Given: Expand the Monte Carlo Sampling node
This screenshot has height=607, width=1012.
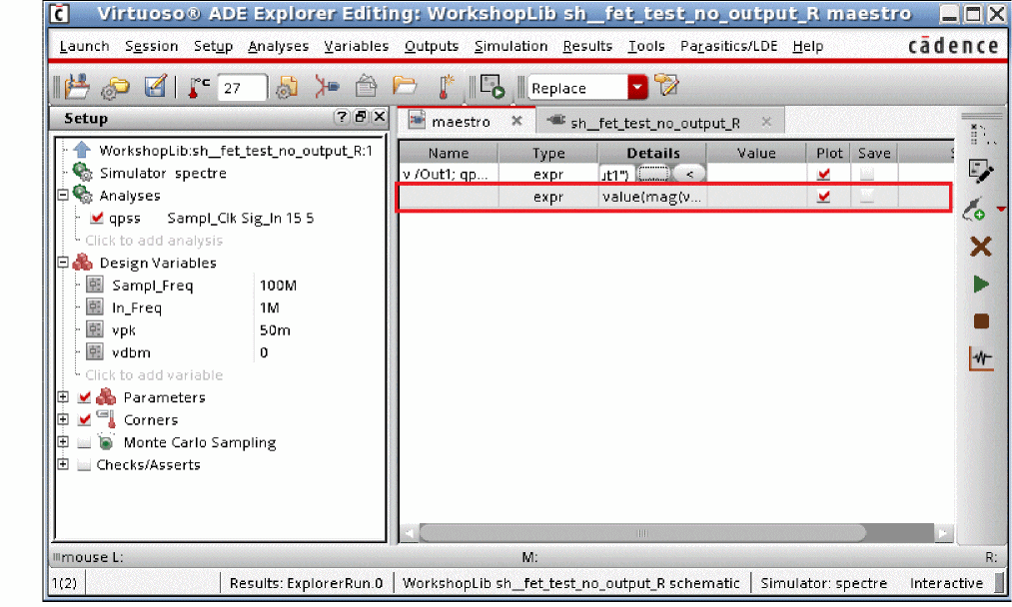Looking at the screenshot, I should 63,442.
